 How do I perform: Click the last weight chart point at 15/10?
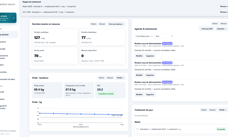(x=122, y=115)
